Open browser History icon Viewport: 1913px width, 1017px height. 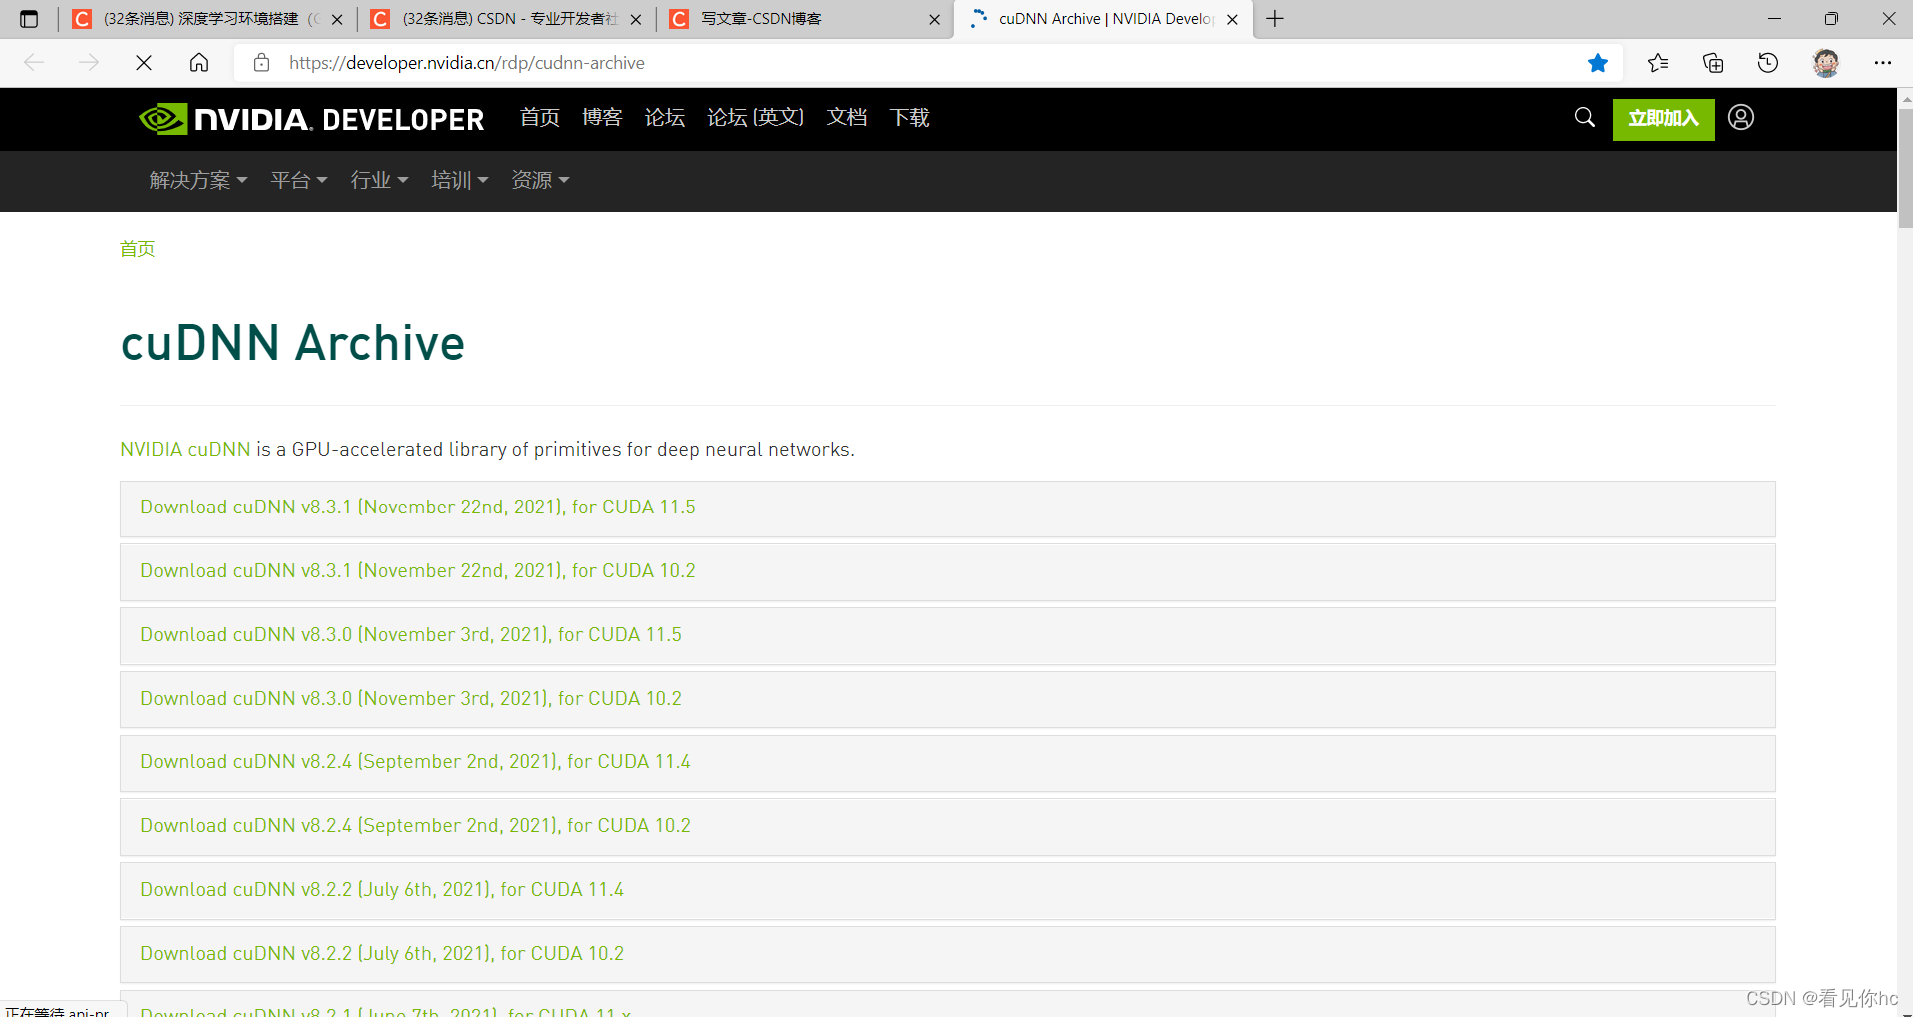pyautogui.click(x=1768, y=63)
